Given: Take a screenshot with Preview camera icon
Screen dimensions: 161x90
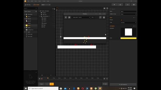Looking at the screenshot, I should coord(69,17).
